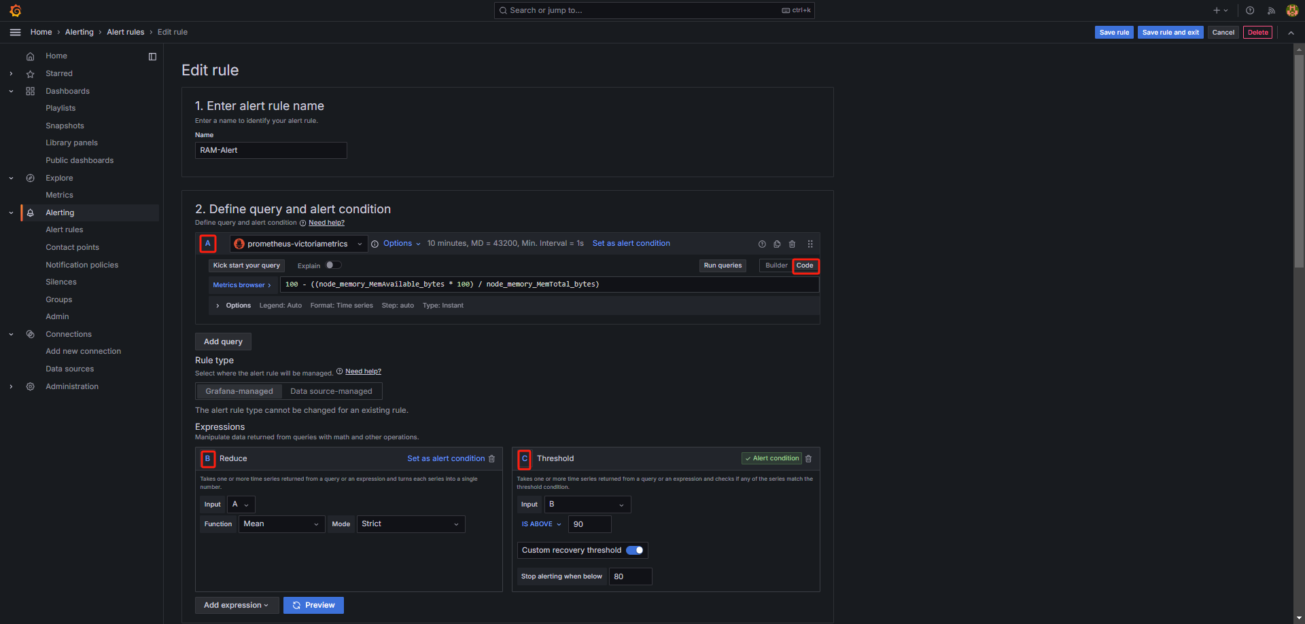Open the Function dropdown showing Mean
Screen dimensions: 1305x624
click(x=281, y=524)
